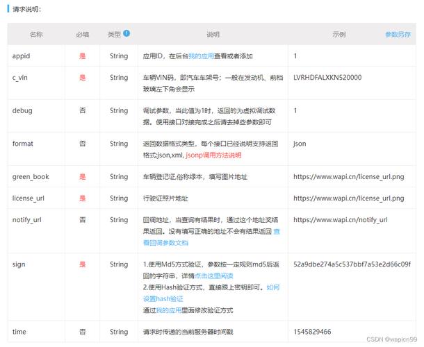Viewport: 424px width, 347px height.
Task: Click example value 1 in appid row
Action: click(295, 56)
